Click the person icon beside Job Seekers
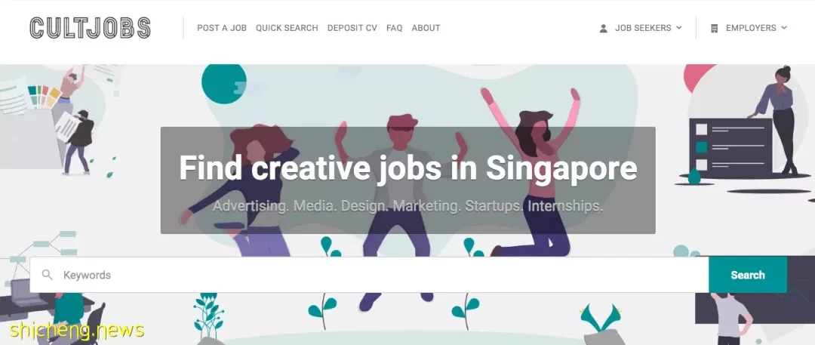Screen dimensions: 815x345 [x=603, y=28]
